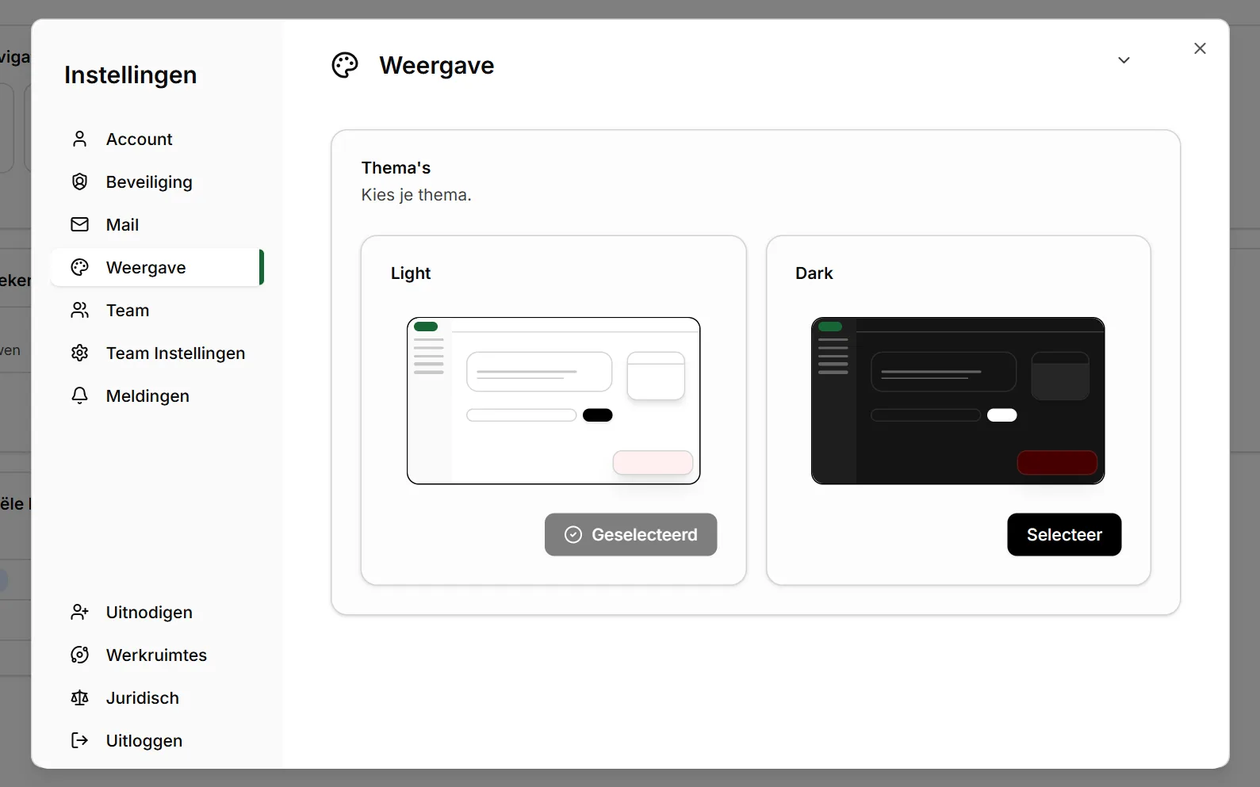
Task: Select the Weergave menu item
Action: 157,267
